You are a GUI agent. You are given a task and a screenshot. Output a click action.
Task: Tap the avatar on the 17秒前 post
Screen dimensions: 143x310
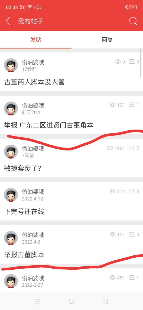[x=11, y=65]
